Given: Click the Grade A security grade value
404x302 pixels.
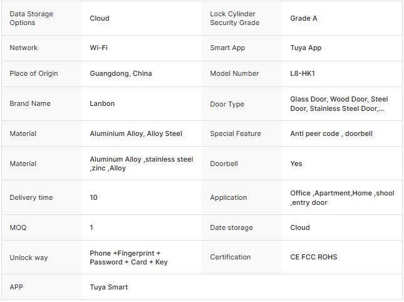Looking at the screenshot, I should (304, 18).
